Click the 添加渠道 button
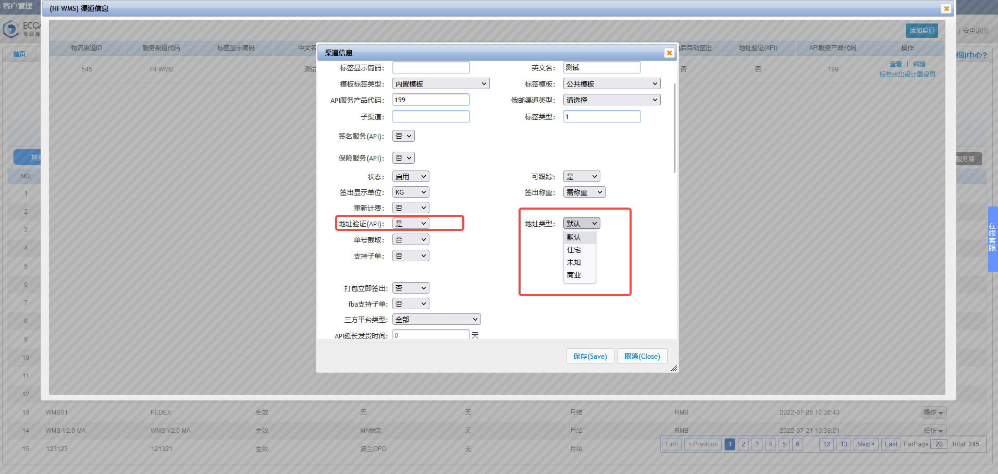998x474 pixels. [x=922, y=31]
